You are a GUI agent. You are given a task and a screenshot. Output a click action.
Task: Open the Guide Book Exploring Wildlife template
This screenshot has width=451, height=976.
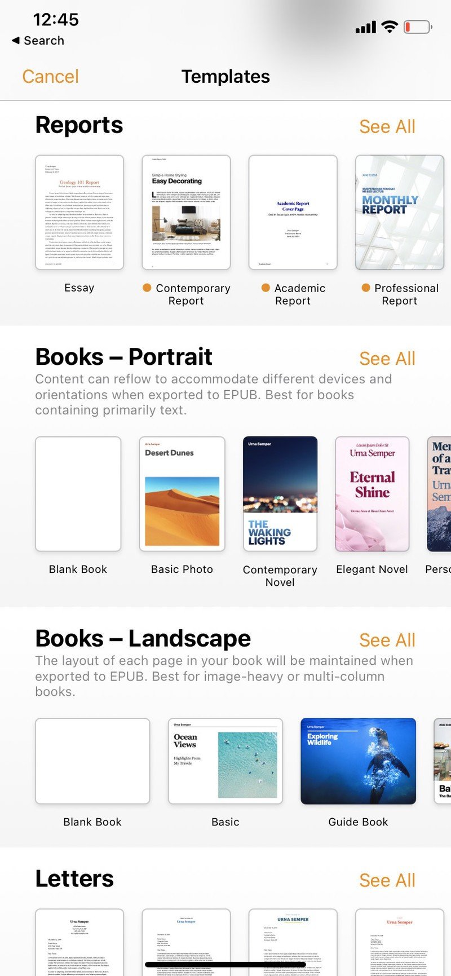click(359, 761)
